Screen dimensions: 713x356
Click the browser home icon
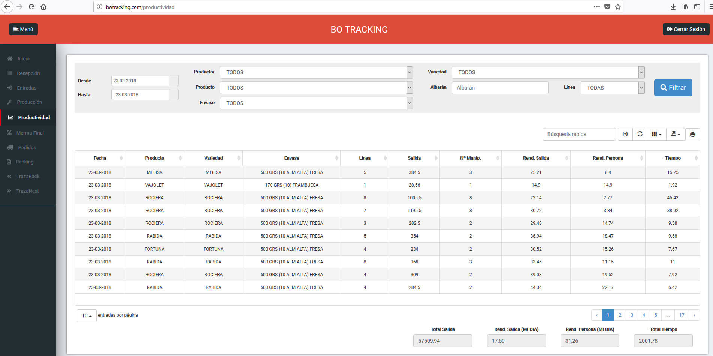click(x=43, y=7)
